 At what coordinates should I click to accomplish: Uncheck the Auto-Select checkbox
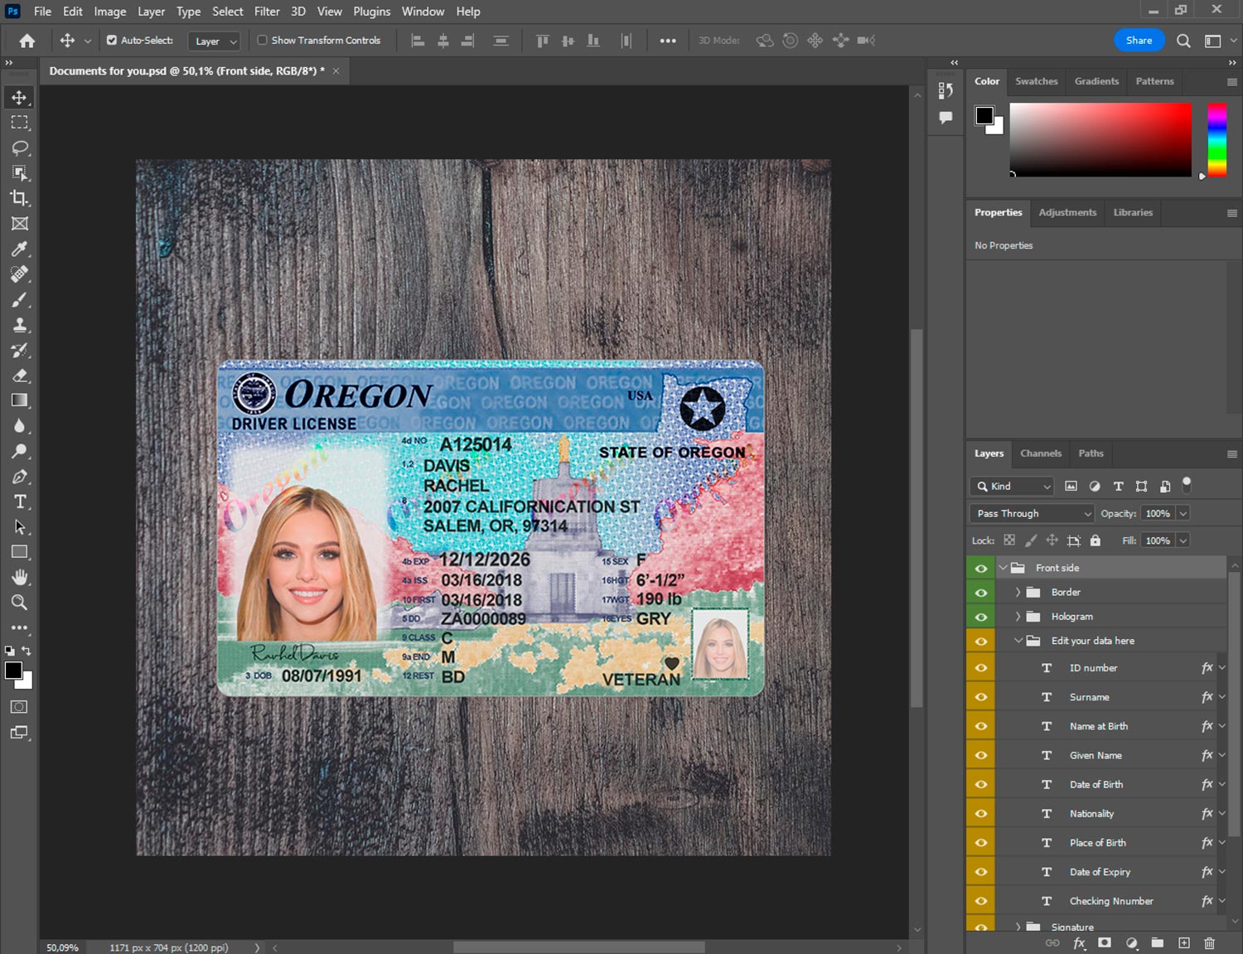coord(112,40)
